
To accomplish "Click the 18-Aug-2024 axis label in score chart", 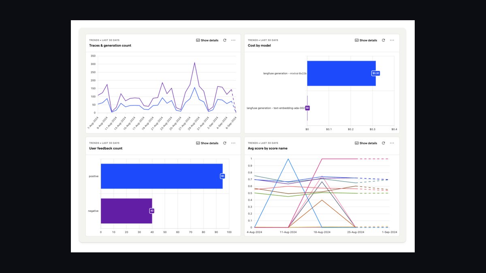I will click(322, 232).
